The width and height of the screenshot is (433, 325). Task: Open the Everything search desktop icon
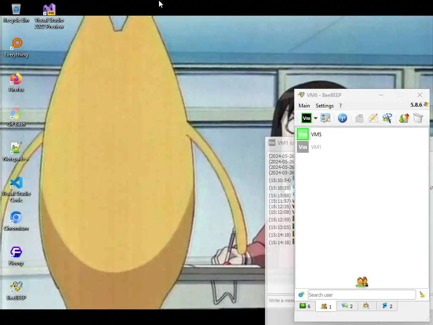16,47
